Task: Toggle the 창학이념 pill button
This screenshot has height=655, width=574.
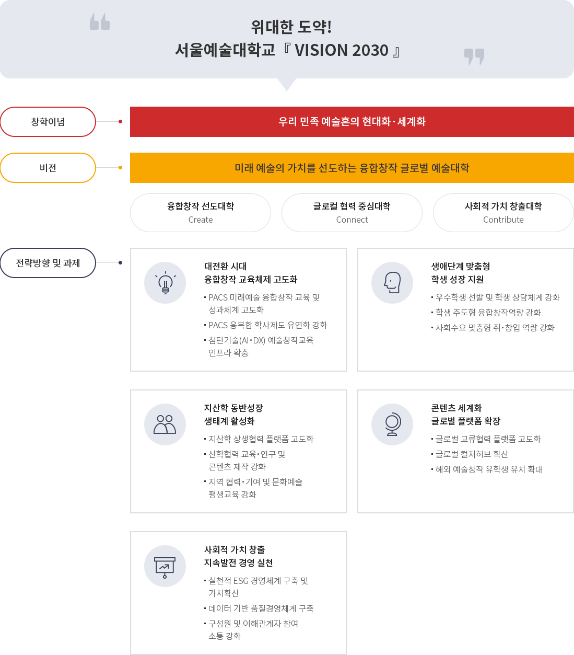Action: (48, 122)
